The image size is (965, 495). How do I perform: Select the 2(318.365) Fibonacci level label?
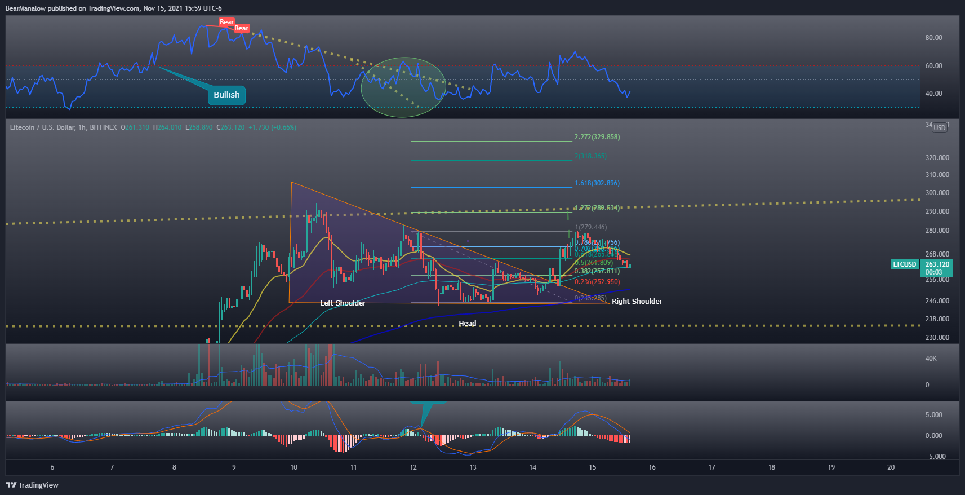point(590,156)
